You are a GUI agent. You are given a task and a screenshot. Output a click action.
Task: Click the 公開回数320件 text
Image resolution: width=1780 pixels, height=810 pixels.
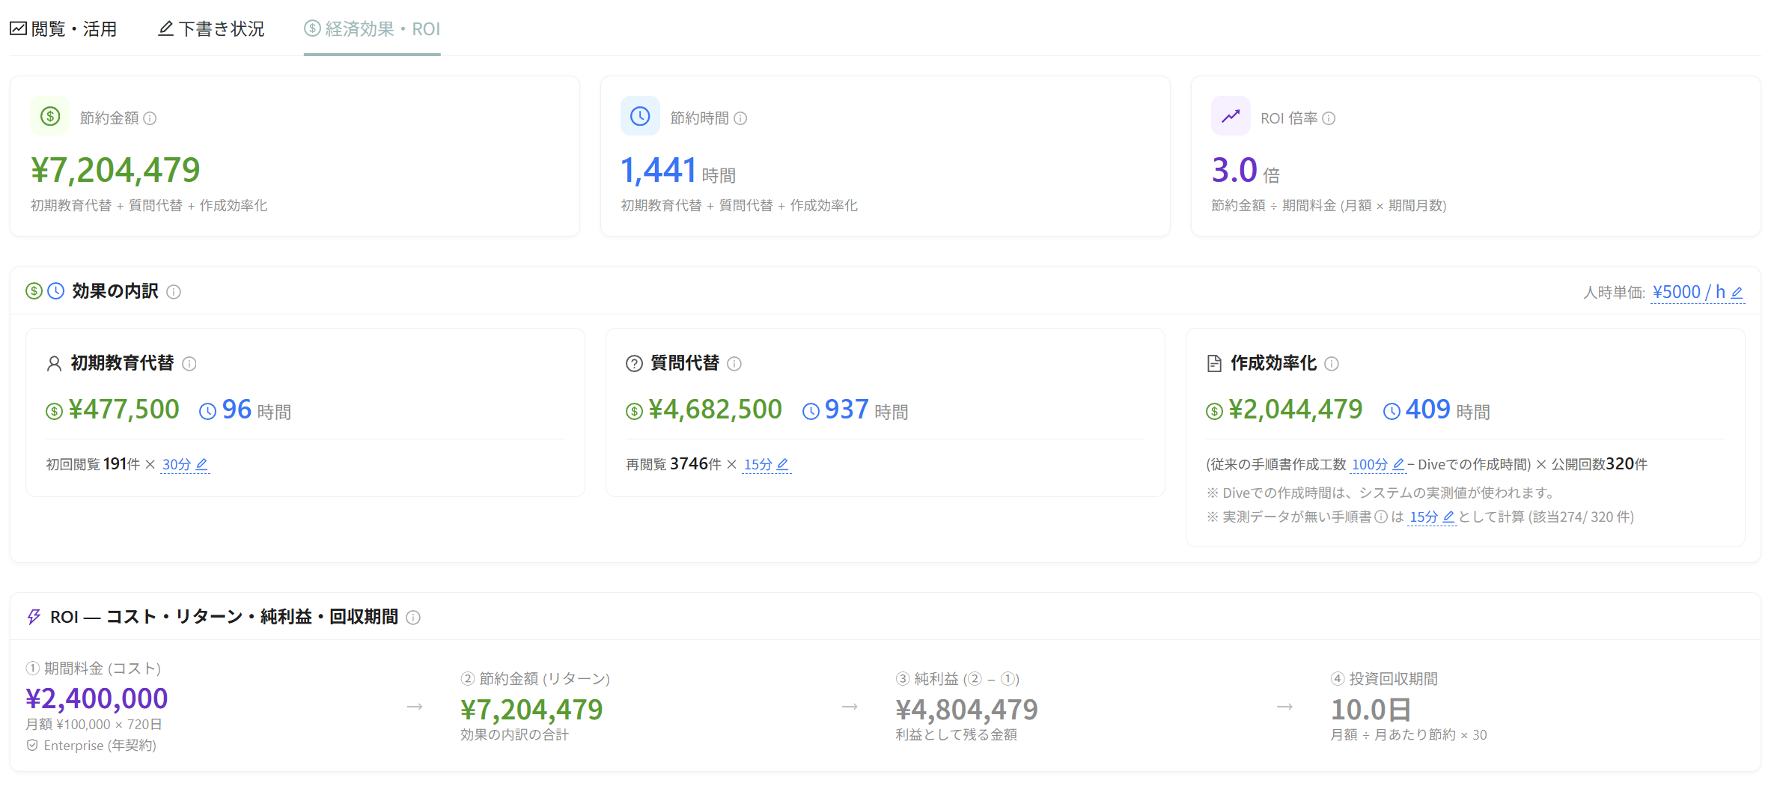coord(1599,465)
